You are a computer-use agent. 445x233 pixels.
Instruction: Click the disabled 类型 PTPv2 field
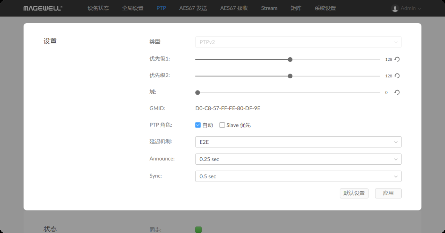298,42
